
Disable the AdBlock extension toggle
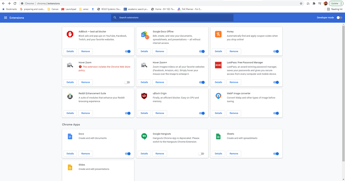[128, 52]
